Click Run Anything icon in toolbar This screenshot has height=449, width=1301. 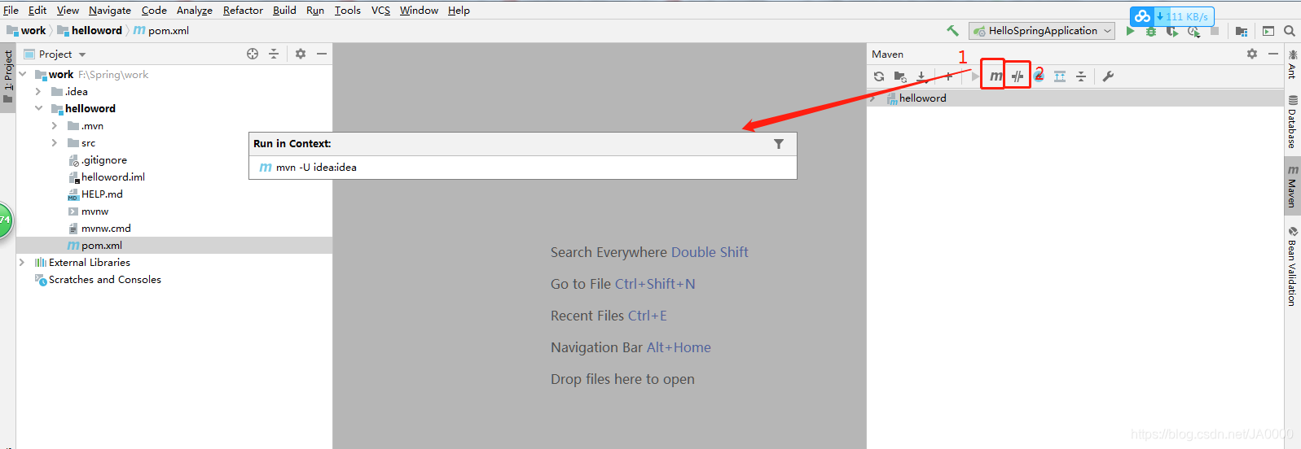click(x=1268, y=31)
